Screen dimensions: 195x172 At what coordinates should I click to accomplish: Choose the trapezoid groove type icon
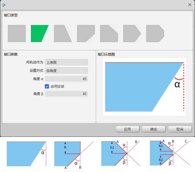click(x=63, y=34)
